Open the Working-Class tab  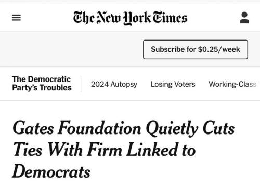(232, 84)
